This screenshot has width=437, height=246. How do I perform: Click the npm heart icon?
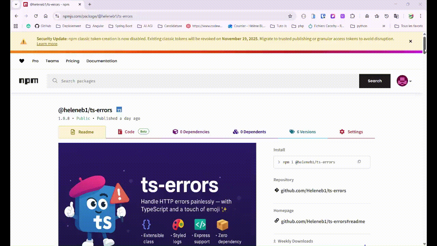(22, 61)
